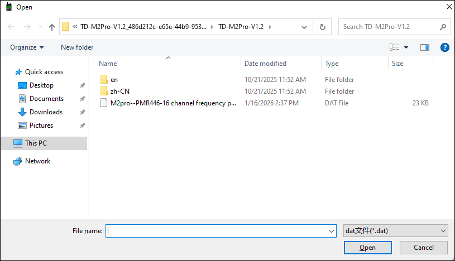Click the radio app icon in title bar
The image size is (455, 261).
(x=9, y=7)
